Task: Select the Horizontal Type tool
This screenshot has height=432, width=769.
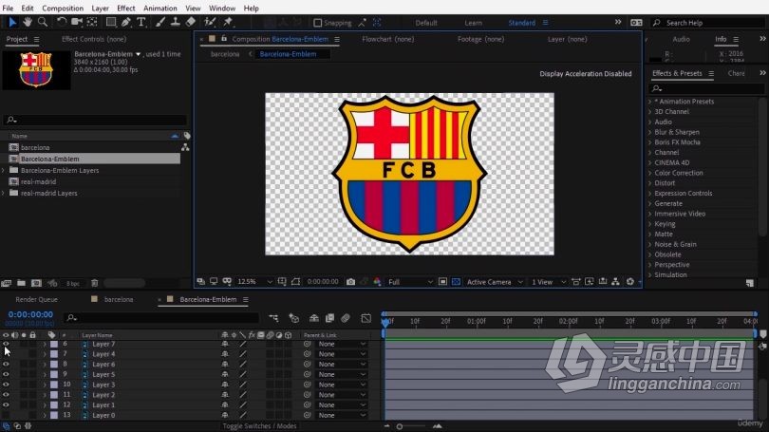Action: (141, 22)
